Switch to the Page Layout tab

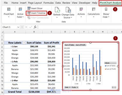pos(35,3)
